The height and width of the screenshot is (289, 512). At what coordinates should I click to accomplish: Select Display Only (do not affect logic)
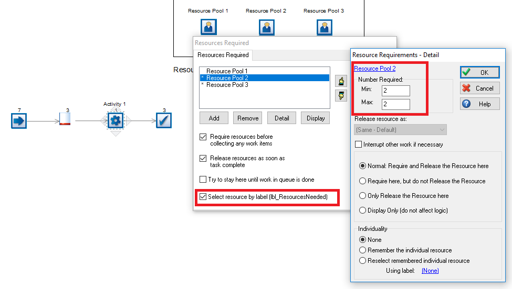click(x=362, y=210)
